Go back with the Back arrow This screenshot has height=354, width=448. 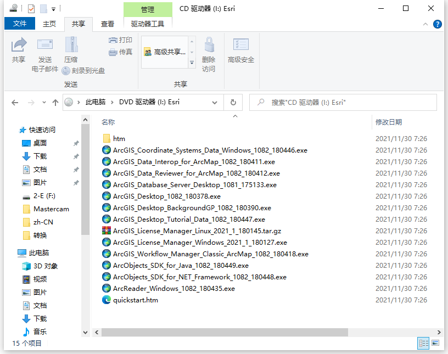click(15, 103)
